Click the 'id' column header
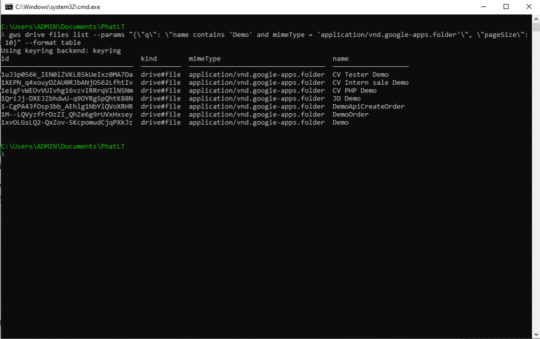 click(x=5, y=59)
